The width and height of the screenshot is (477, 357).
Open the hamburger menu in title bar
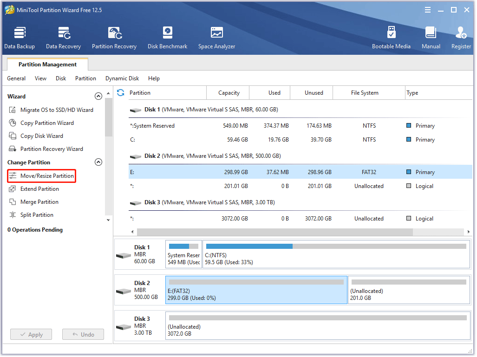point(428,10)
